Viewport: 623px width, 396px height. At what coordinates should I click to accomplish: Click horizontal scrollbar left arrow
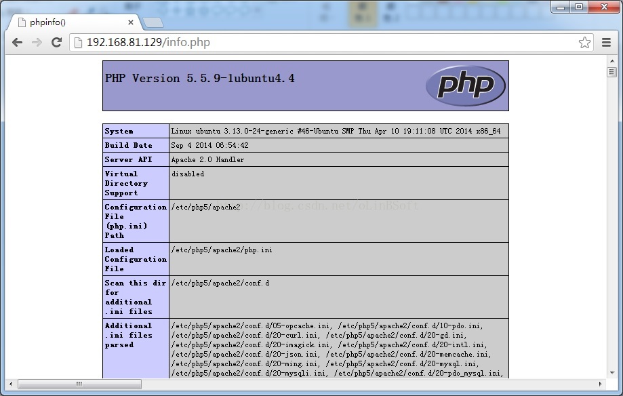pyautogui.click(x=11, y=384)
